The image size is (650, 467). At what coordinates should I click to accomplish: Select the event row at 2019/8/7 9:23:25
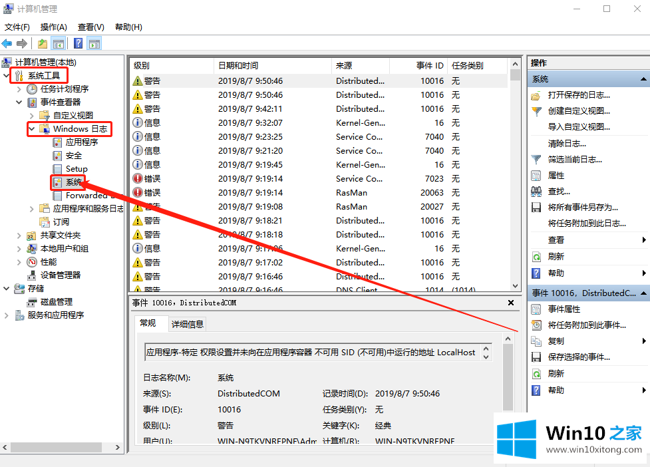(319, 137)
